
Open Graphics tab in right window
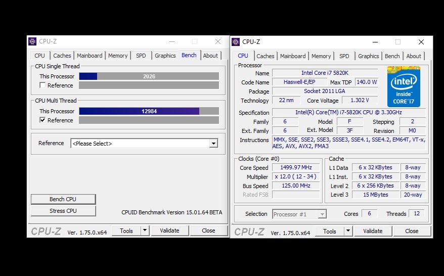click(x=368, y=56)
